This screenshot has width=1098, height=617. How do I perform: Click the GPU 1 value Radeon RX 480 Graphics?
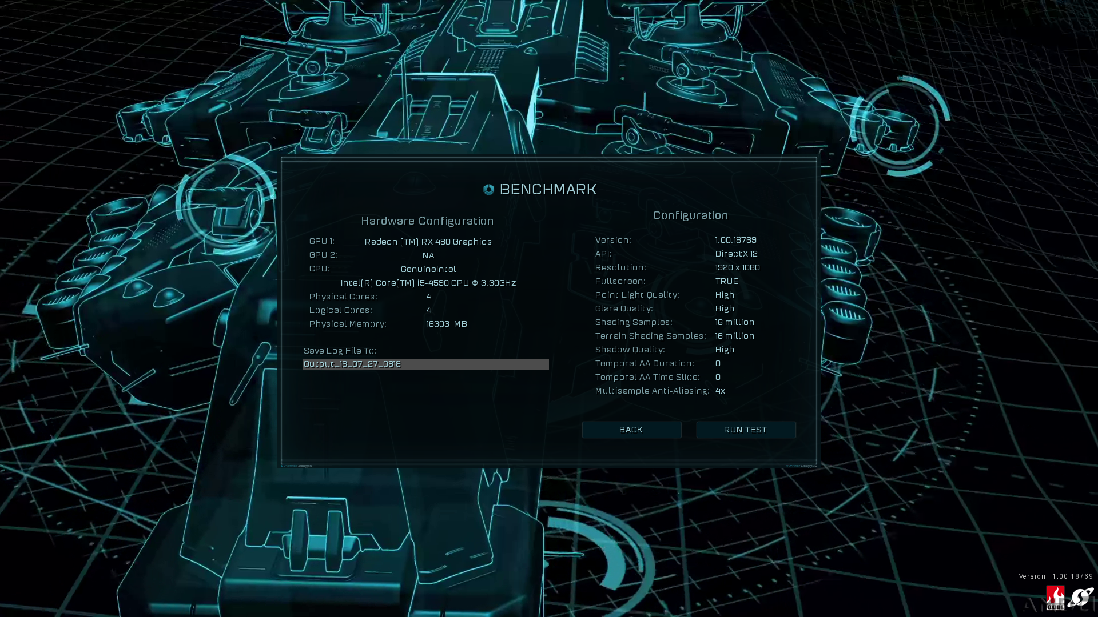(x=428, y=242)
